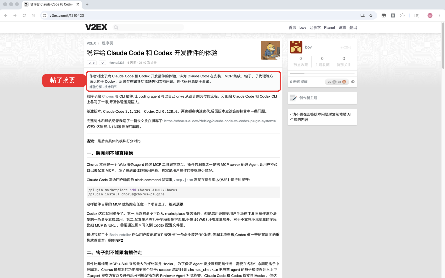Click the 2140 次点击 view count
This screenshot has width=445, height=278.
point(148,63)
